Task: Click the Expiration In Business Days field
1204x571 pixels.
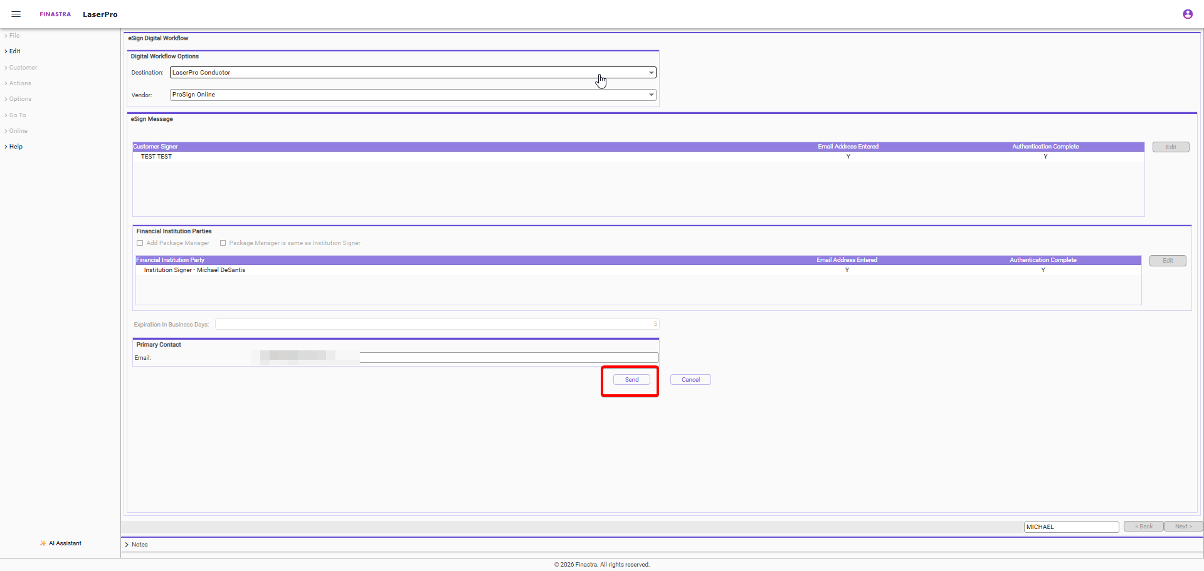Action: 436,324
